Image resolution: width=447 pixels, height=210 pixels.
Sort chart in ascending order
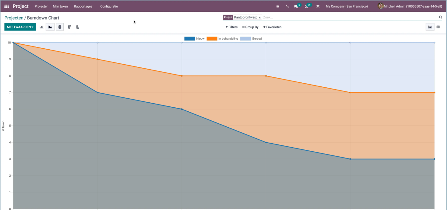[x=77, y=27]
